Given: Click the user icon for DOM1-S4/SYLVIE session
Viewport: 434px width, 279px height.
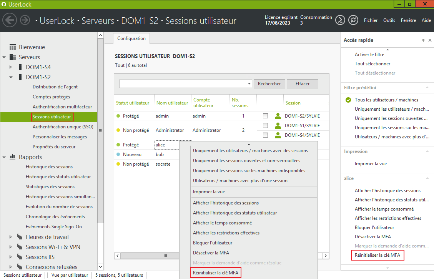Looking at the screenshot, I should (x=278, y=135).
